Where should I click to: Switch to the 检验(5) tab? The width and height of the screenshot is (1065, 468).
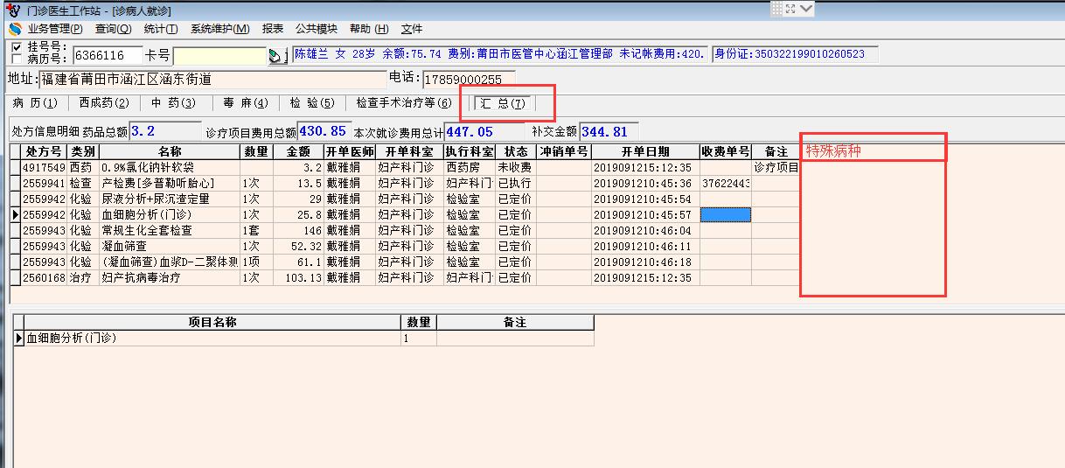(x=312, y=103)
